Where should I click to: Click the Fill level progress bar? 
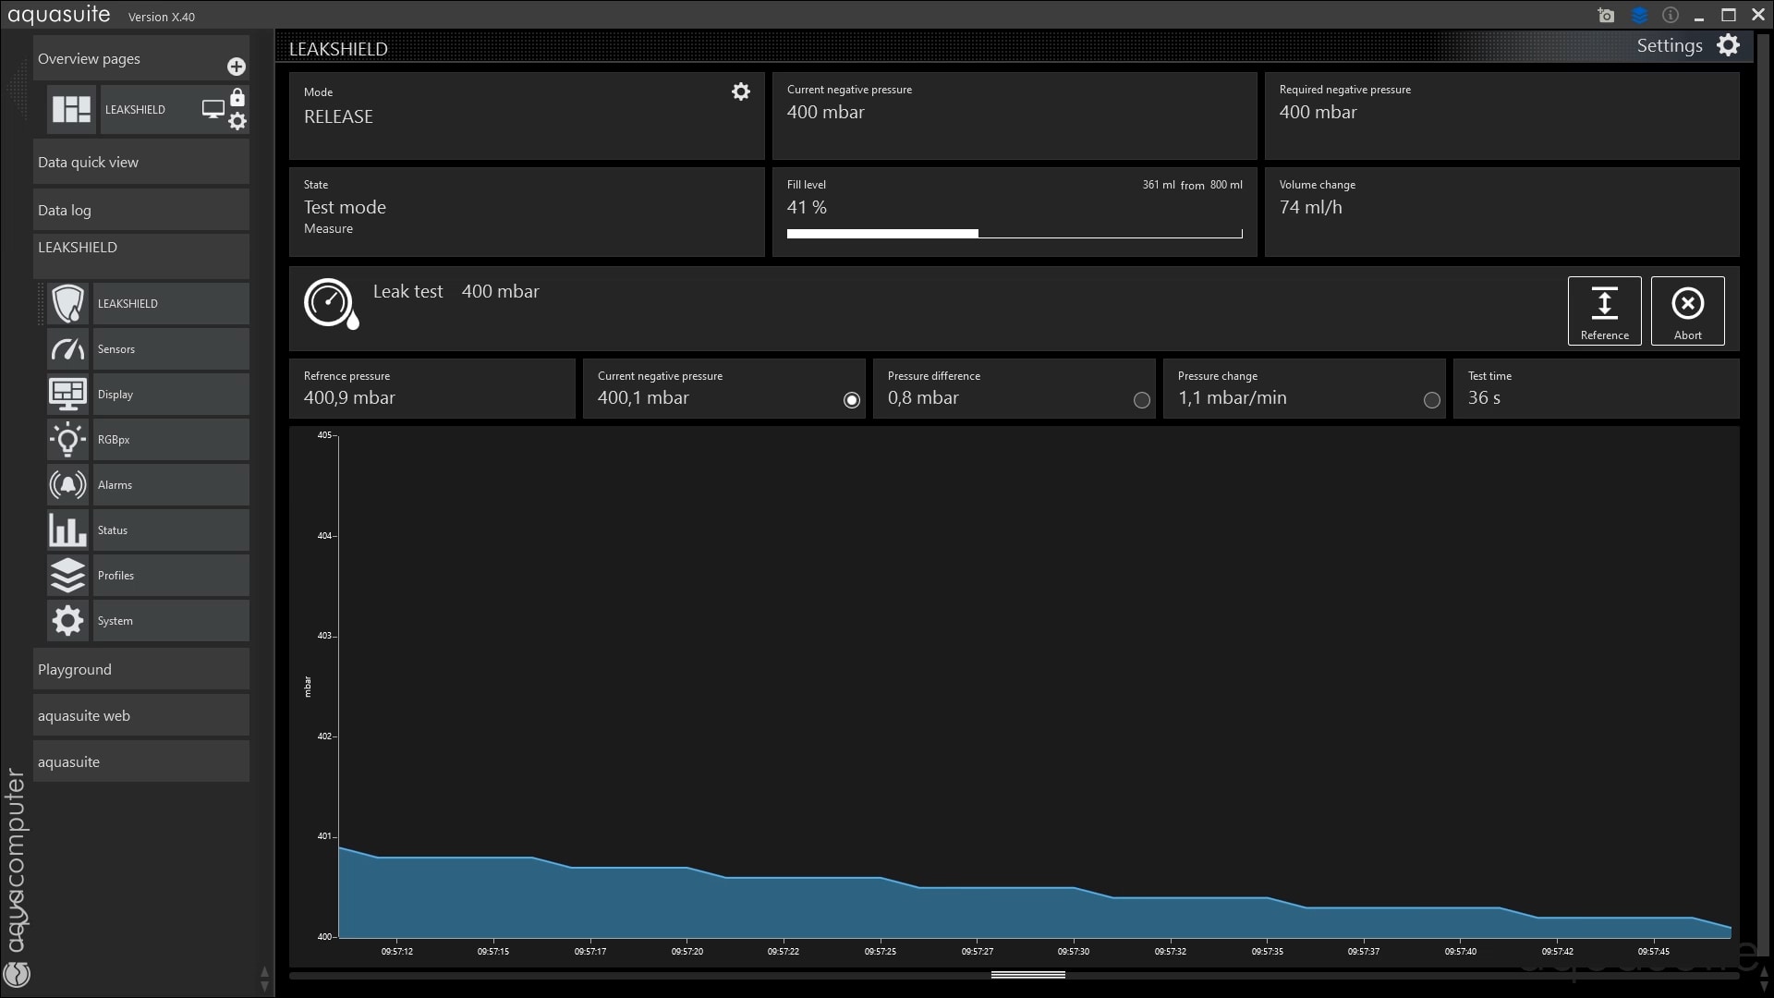click(x=1015, y=234)
